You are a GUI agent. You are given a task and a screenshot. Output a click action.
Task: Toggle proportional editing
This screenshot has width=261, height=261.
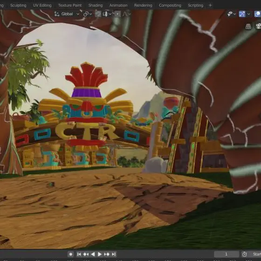[117, 14]
